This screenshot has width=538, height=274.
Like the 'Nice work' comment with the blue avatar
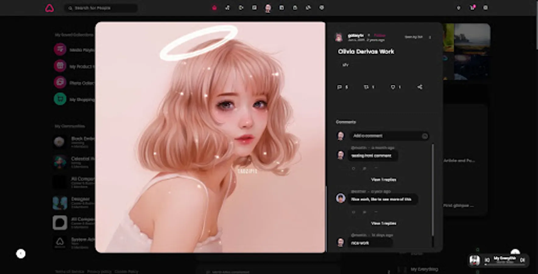point(353,212)
